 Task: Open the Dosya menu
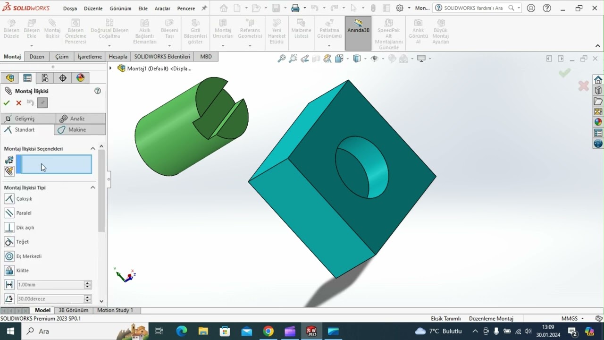tap(70, 8)
